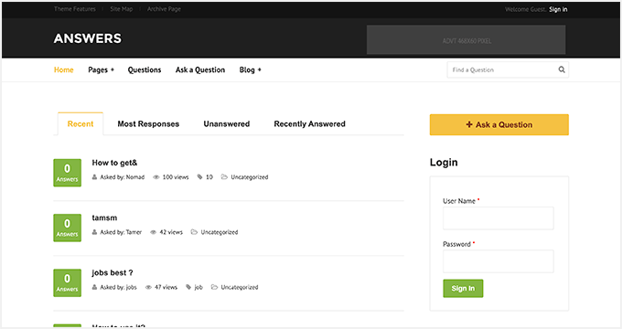Click user icon beside Asked by: jobs
This screenshot has height=329, width=622.
click(94, 287)
